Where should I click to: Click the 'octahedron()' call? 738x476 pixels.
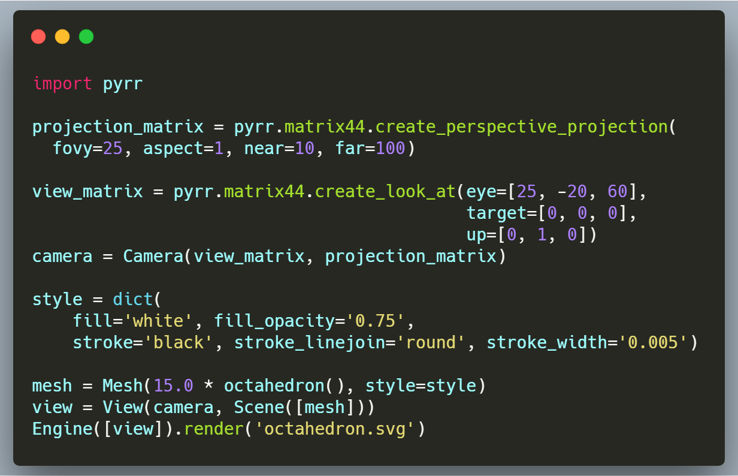click(285, 385)
